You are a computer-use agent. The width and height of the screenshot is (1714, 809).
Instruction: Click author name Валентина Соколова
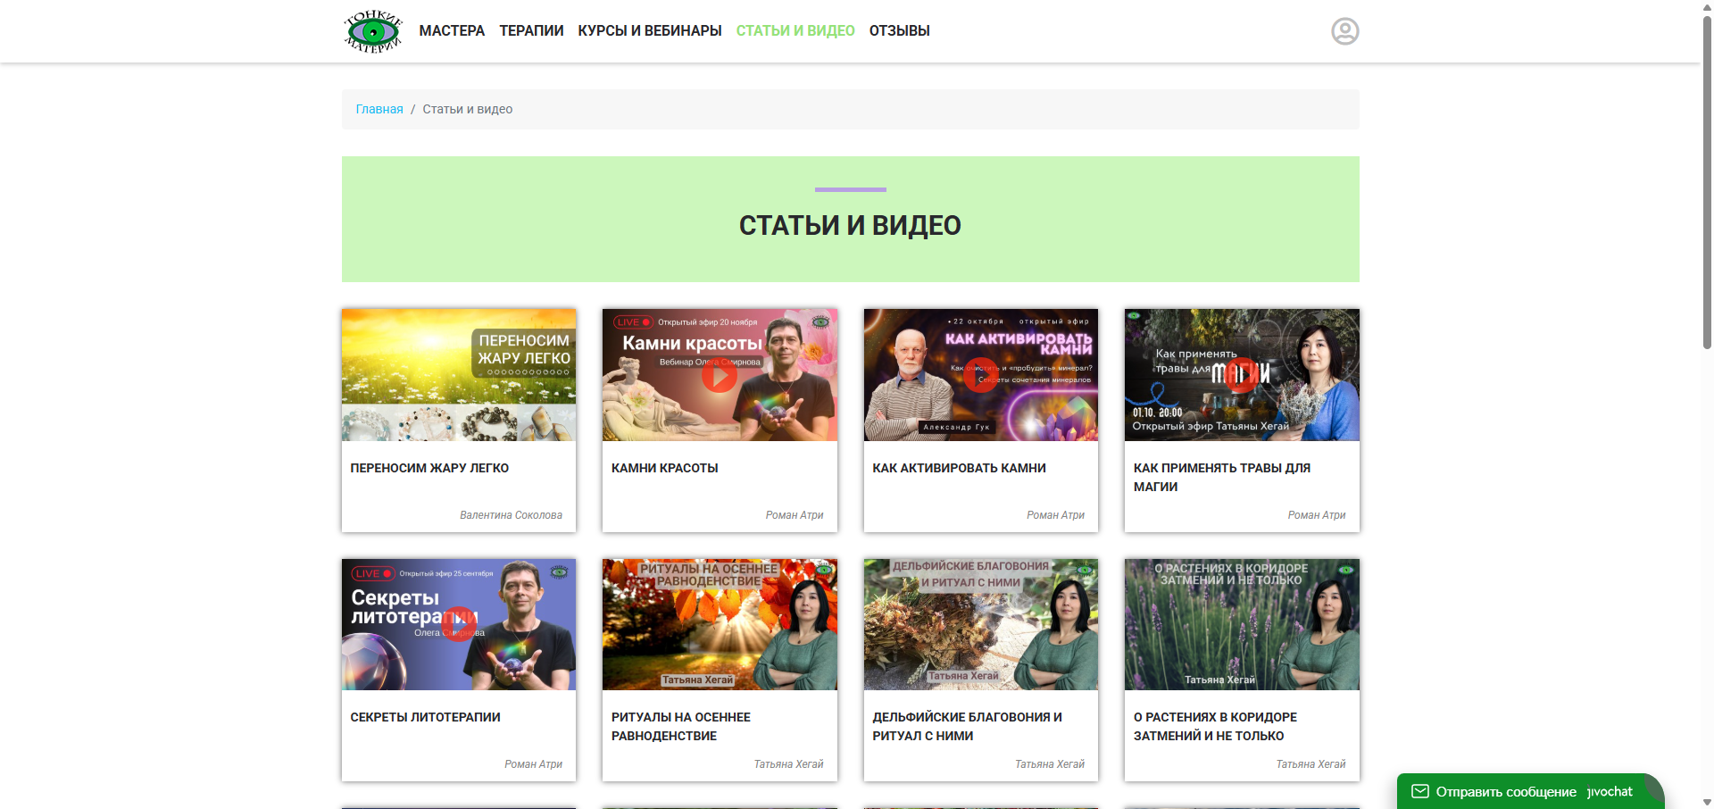click(x=511, y=515)
